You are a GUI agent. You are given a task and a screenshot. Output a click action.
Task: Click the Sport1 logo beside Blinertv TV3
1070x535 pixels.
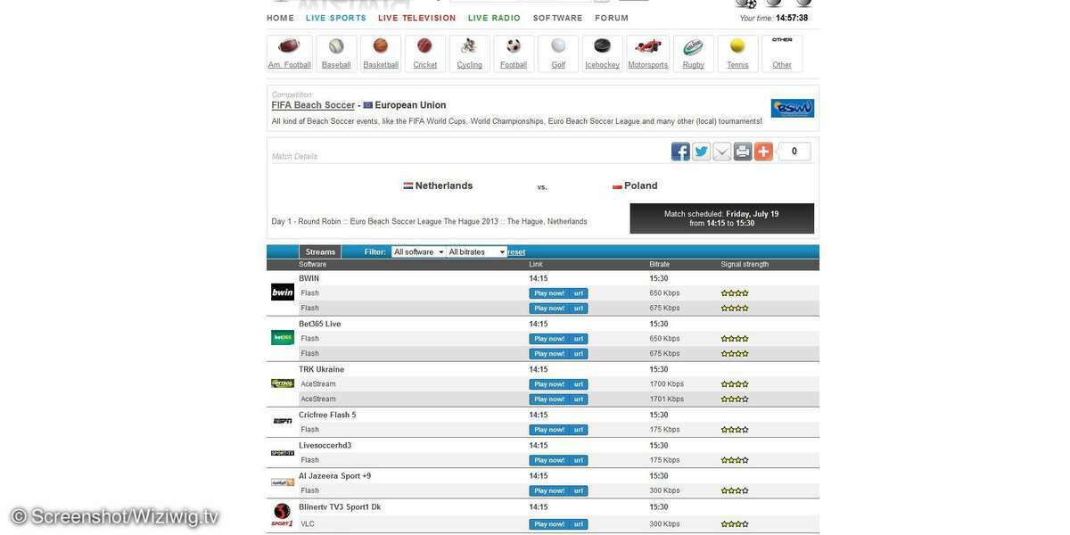[283, 515]
